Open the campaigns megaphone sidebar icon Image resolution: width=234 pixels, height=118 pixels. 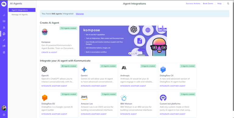pos(4,46)
